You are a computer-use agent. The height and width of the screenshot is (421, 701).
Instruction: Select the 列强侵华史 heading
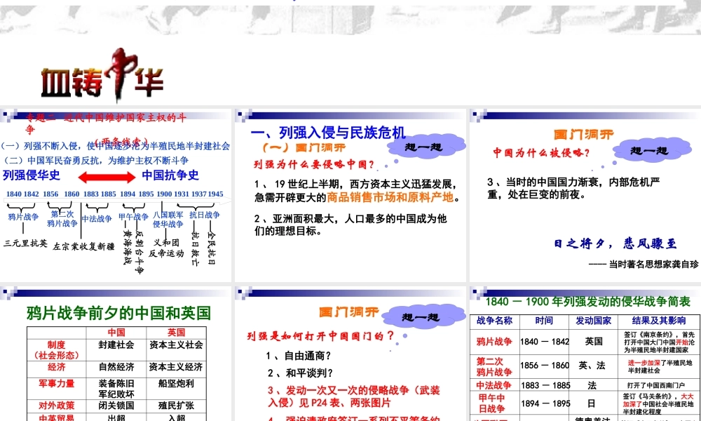(x=32, y=175)
